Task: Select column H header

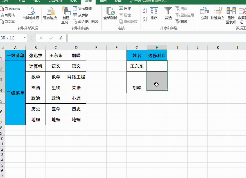Action: [157, 47]
